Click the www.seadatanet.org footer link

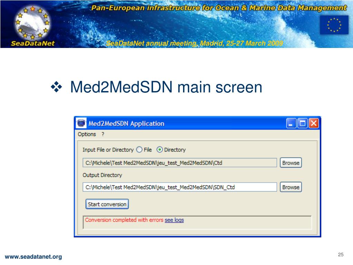(x=33, y=257)
